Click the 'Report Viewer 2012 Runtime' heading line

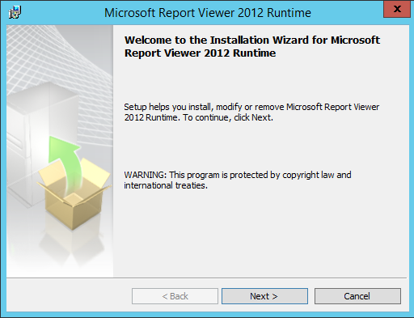pos(200,53)
